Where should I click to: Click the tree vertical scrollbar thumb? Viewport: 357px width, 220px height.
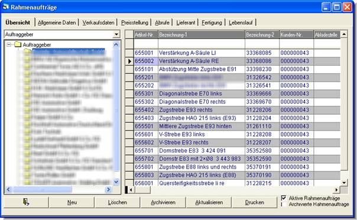click(x=116, y=109)
